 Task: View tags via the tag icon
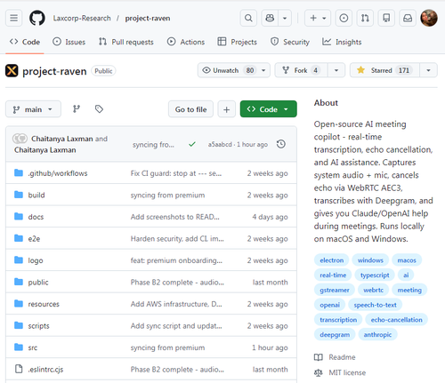click(99, 109)
